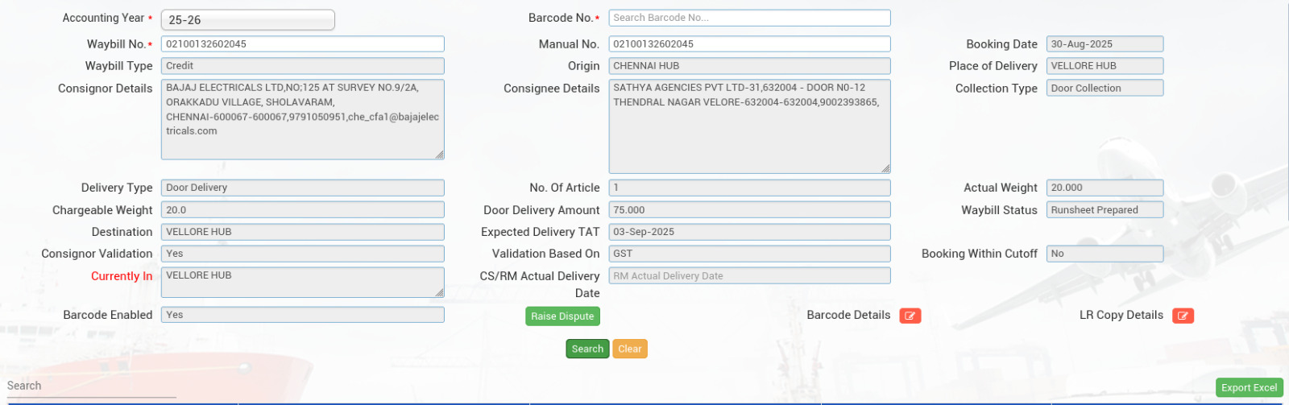Open the Accounting Year dropdown
The image size is (1289, 405).
[247, 20]
